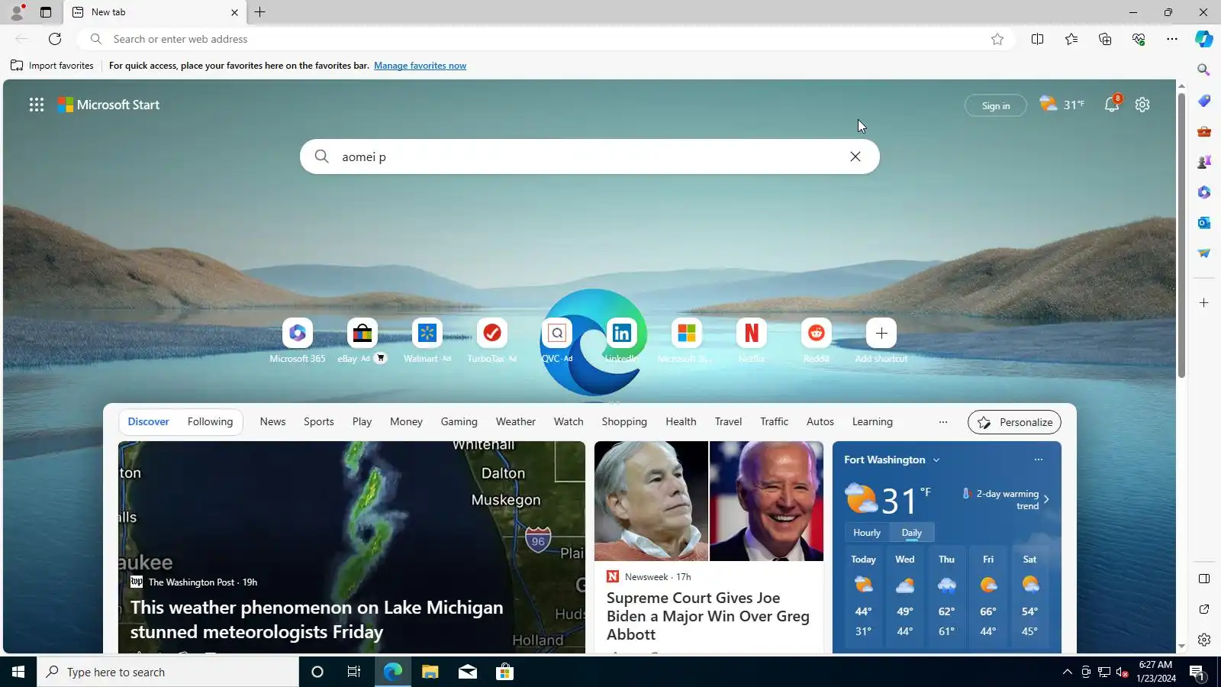The image size is (1221, 687).
Task: Open the Travel category
Action: click(728, 422)
